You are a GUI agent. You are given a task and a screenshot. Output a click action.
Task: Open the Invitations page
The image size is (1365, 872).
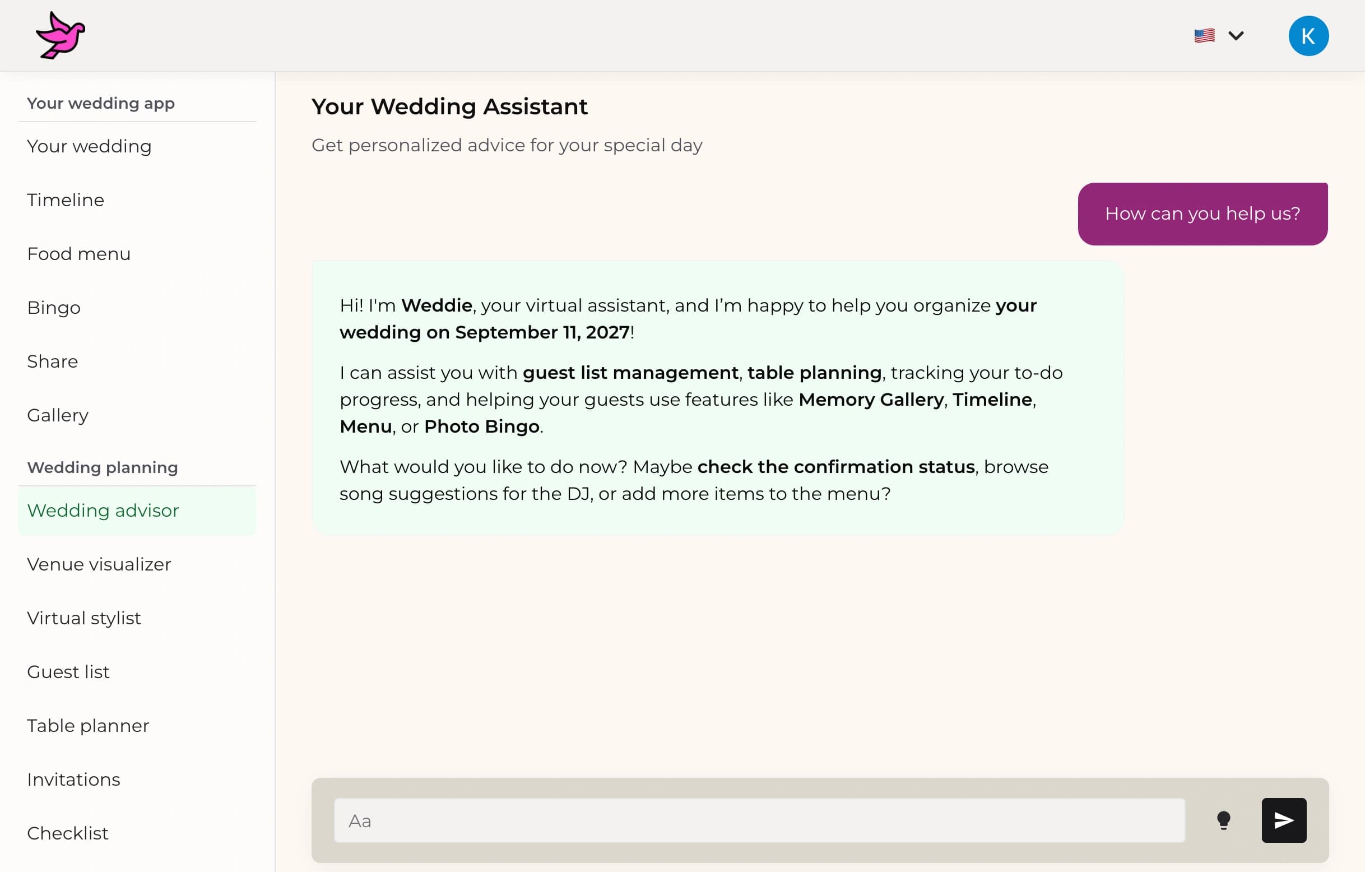(x=73, y=779)
